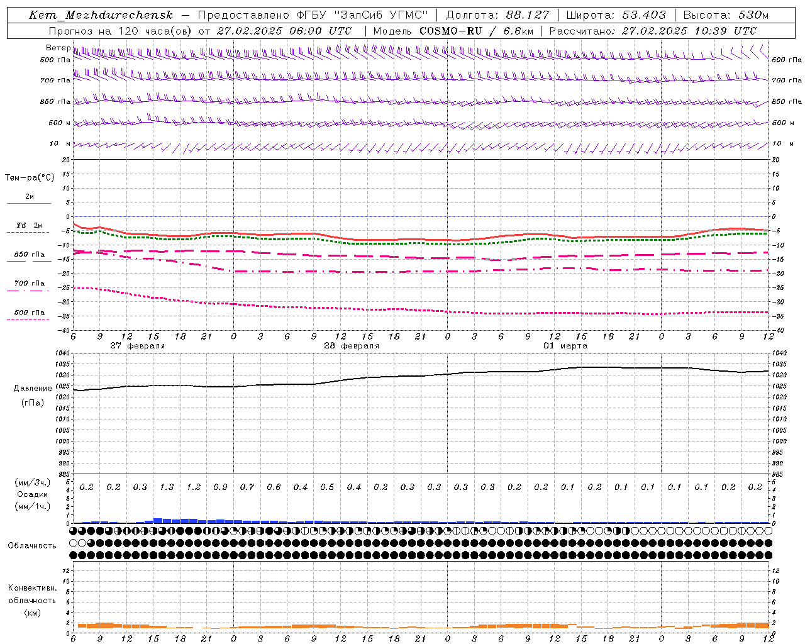This screenshot has width=805, height=644.
Task: Select the ФГБУ "ЗапСиб УГМС" provider text
Action: click(362, 15)
